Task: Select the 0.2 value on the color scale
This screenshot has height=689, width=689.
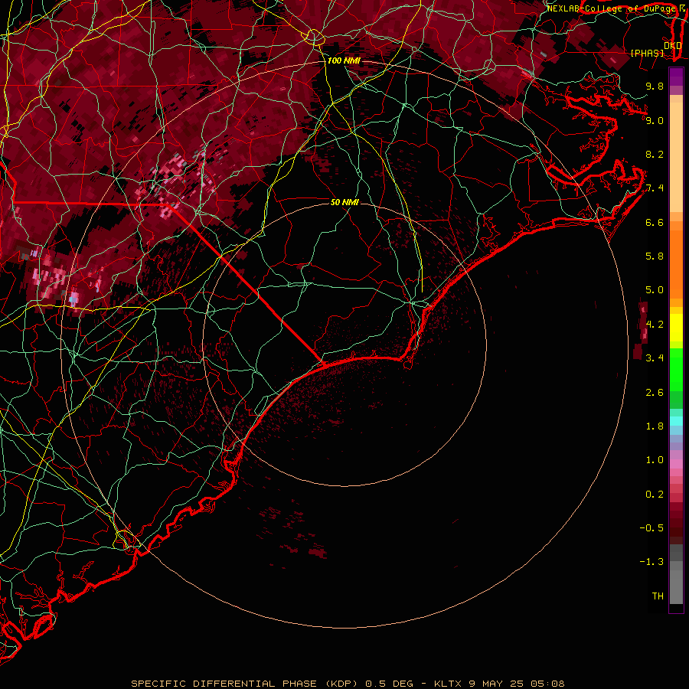Action: (x=655, y=495)
